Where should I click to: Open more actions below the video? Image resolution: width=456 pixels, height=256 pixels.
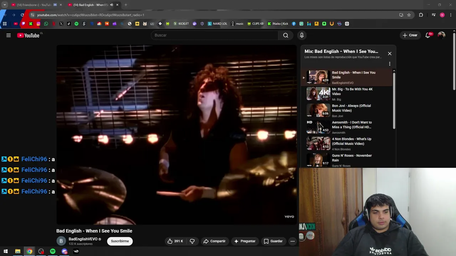pos(292,241)
